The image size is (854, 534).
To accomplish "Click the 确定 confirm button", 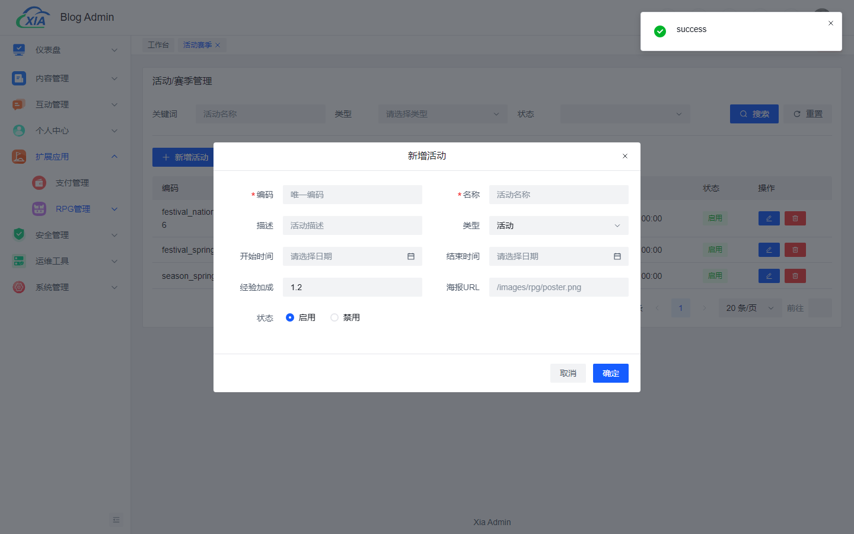I will 611,373.
